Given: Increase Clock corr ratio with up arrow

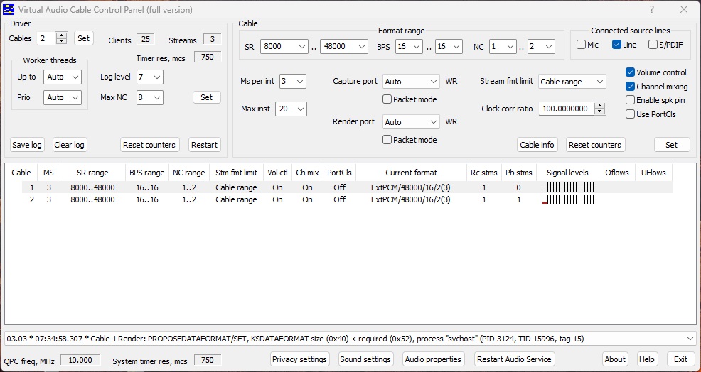Looking at the screenshot, I should [x=600, y=105].
